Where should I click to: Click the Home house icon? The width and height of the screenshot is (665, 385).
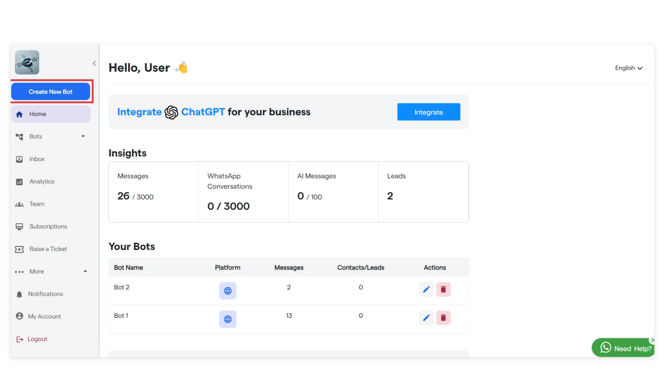point(20,114)
